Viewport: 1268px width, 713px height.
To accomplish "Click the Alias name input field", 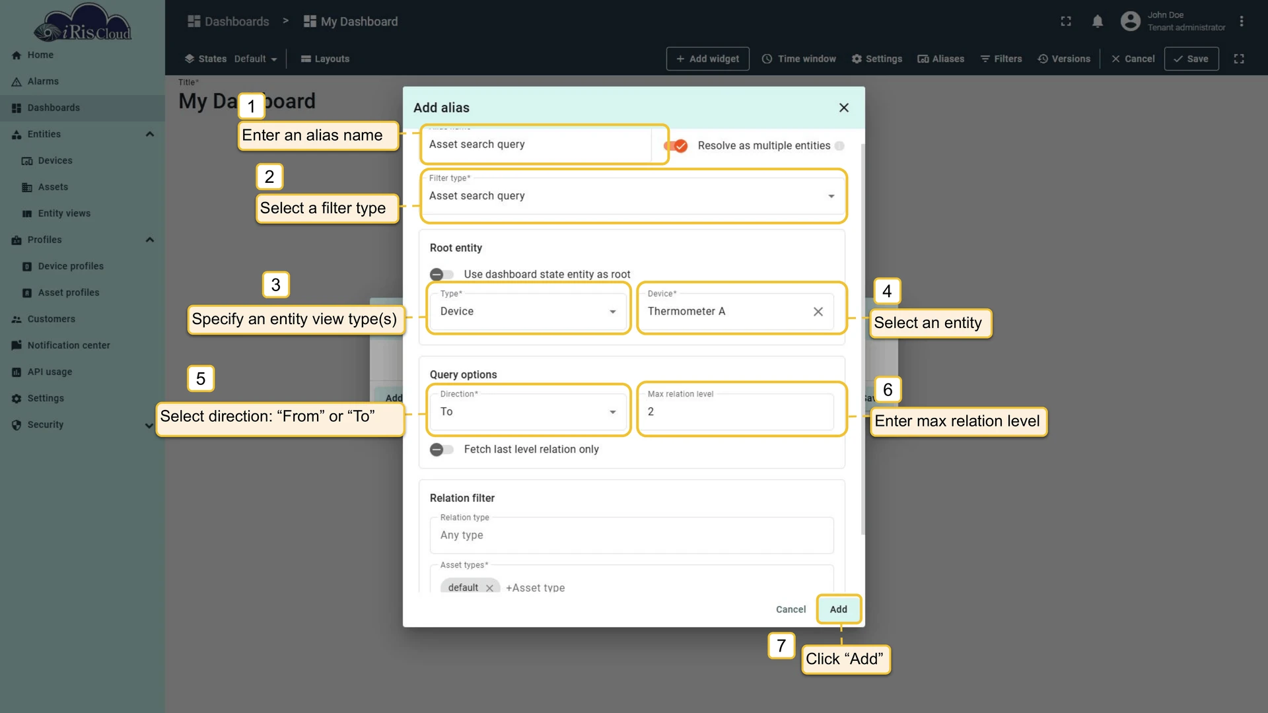I will pyautogui.click(x=536, y=144).
